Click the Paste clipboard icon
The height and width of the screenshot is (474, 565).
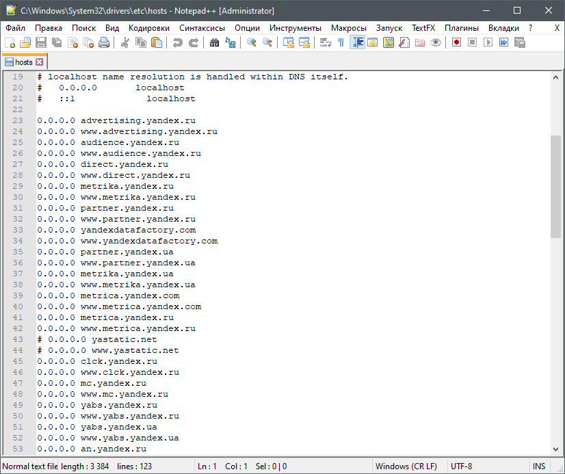157,42
